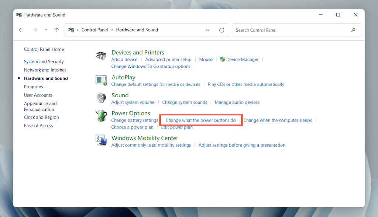Open Control Panel Home
Screen dimensions: 378x217
click(x=44, y=49)
